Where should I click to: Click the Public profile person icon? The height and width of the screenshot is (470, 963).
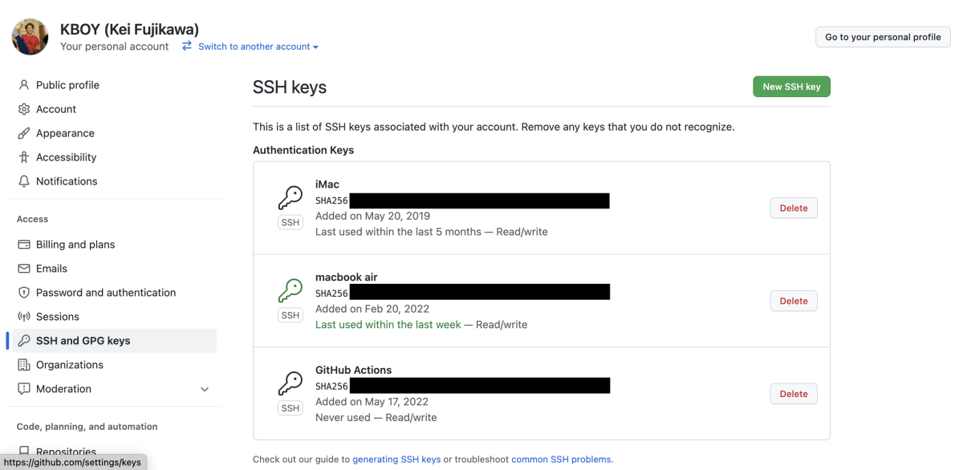click(24, 85)
